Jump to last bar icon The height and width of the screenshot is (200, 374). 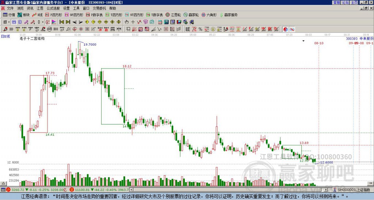pyautogui.click(x=68, y=22)
